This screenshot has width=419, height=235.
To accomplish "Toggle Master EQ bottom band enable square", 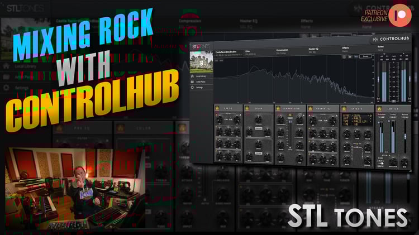I will click(x=309, y=155).
